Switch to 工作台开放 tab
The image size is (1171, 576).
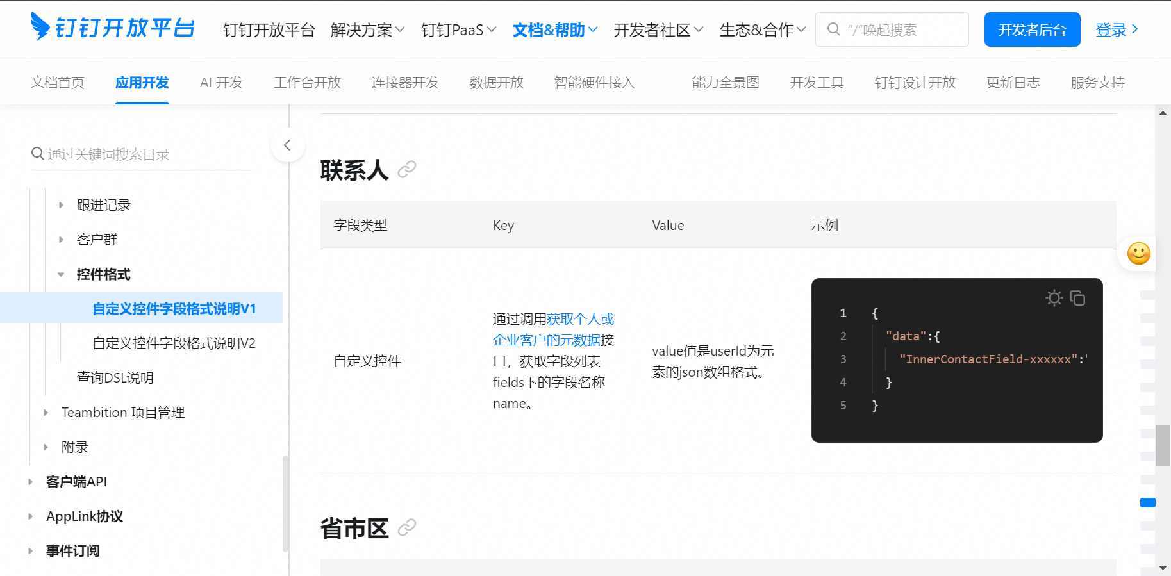(308, 83)
